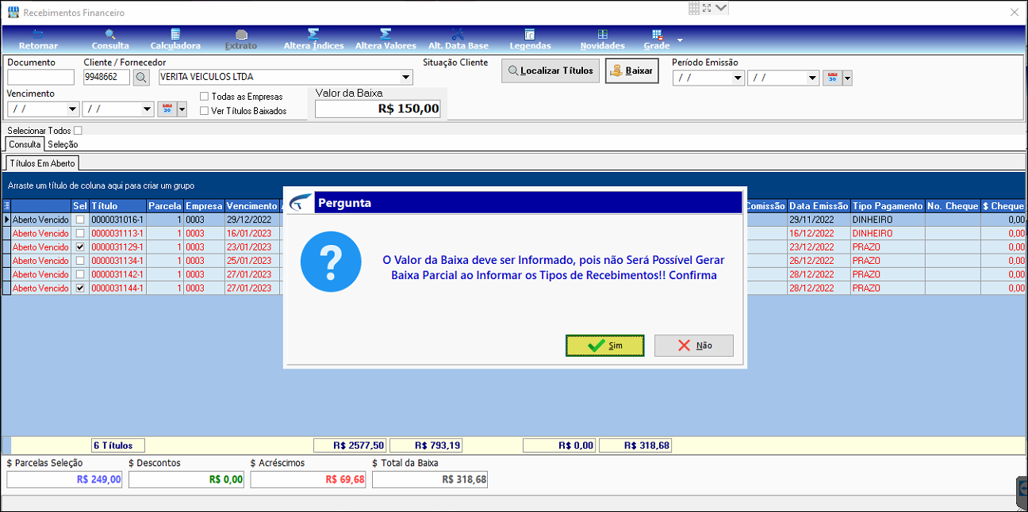Launch the Calculadora toolbar icon
Image resolution: width=1028 pixels, height=512 pixels.
(175, 35)
